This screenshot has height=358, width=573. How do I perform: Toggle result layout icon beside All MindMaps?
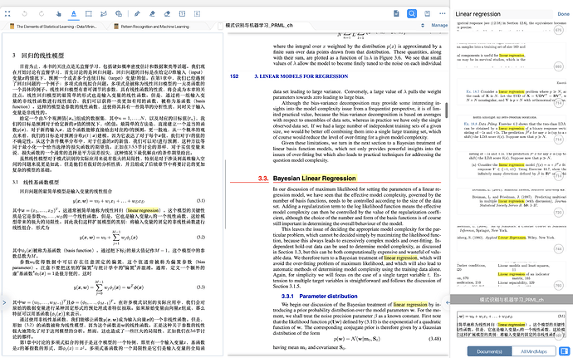point(565,351)
